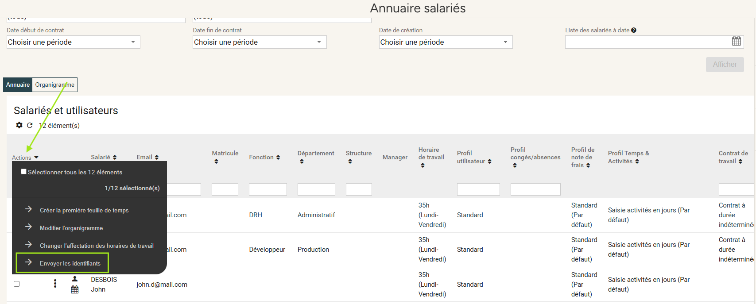Click the user icon for DESBOIS John
756x304 pixels.
pos(75,279)
